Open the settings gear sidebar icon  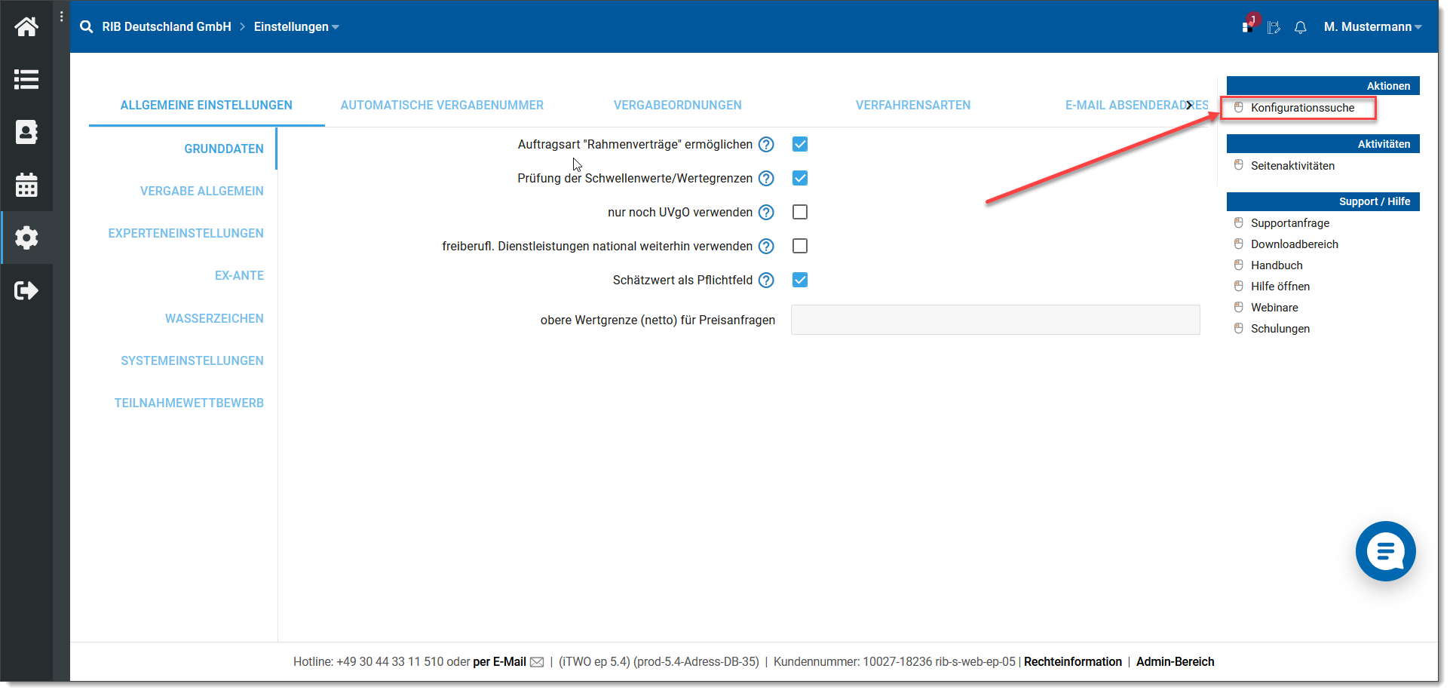(26, 238)
